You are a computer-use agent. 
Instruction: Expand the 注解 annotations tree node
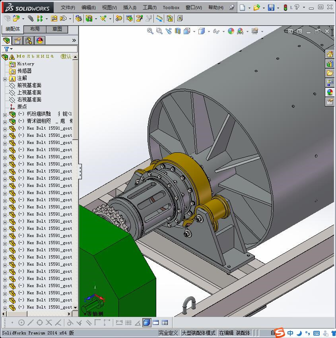(5, 79)
